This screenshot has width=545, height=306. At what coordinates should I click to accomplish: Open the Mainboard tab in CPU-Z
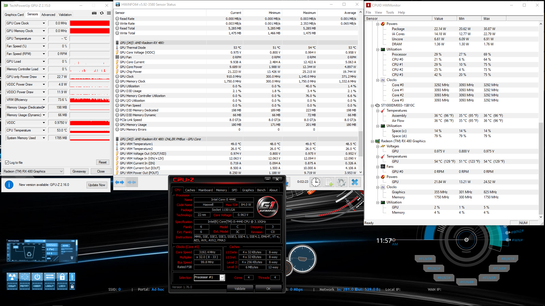coord(205,190)
